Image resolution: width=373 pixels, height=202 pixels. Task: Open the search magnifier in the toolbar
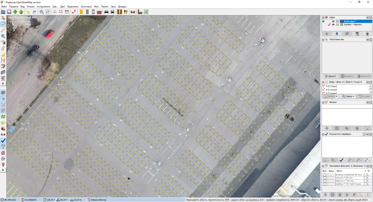tap(42, 12)
